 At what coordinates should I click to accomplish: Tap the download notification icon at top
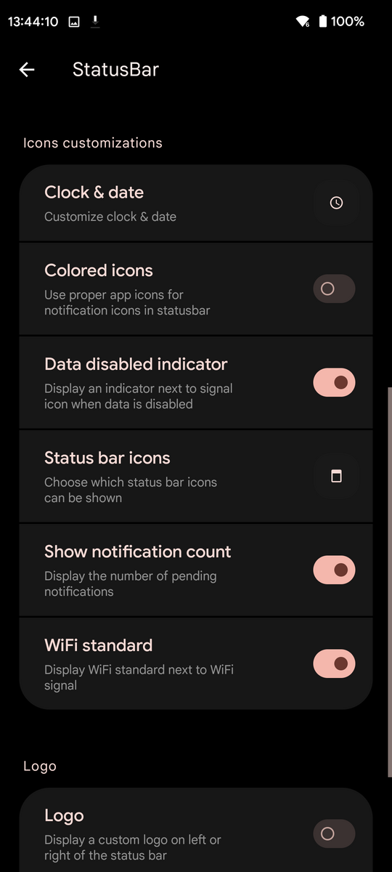coord(95,22)
